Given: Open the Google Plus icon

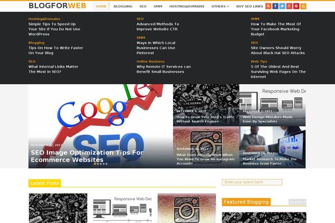Looking at the screenshot, I should point(289,6).
